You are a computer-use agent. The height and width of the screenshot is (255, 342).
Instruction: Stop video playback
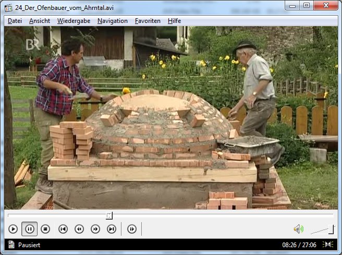[45, 229]
